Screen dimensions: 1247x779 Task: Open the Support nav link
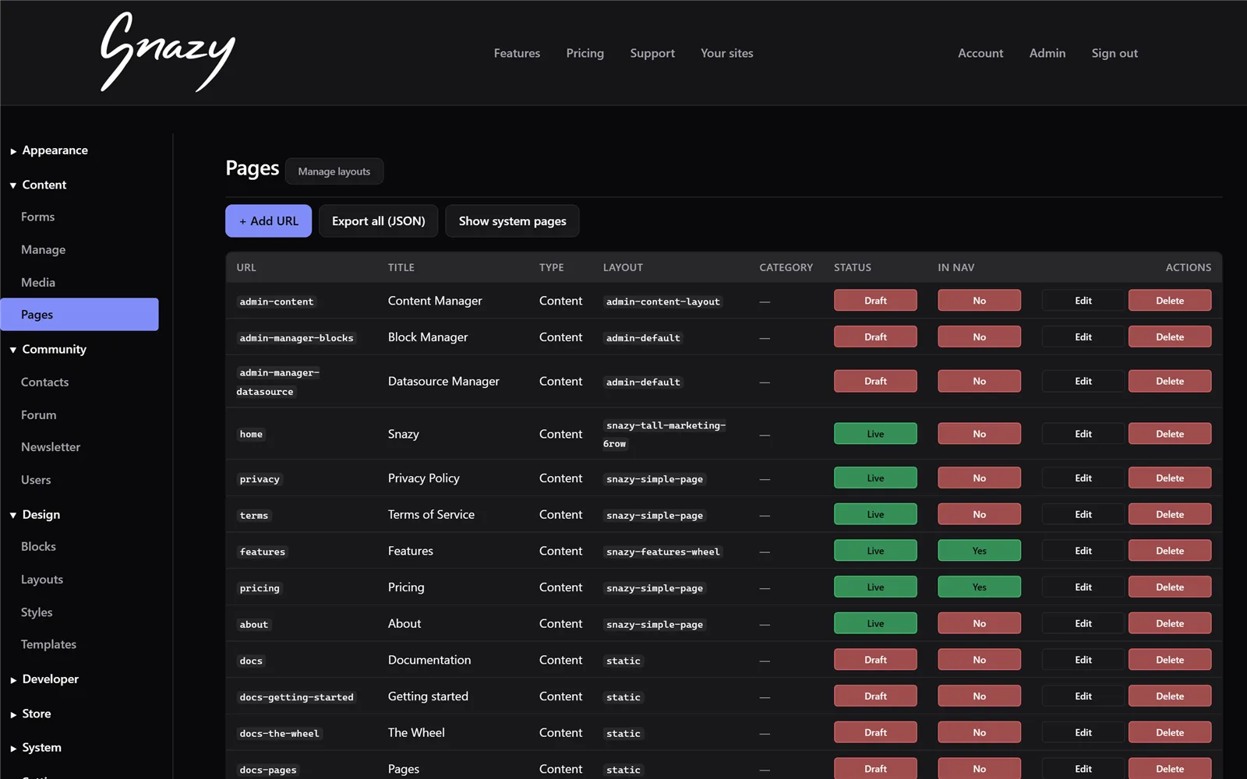pyautogui.click(x=652, y=53)
